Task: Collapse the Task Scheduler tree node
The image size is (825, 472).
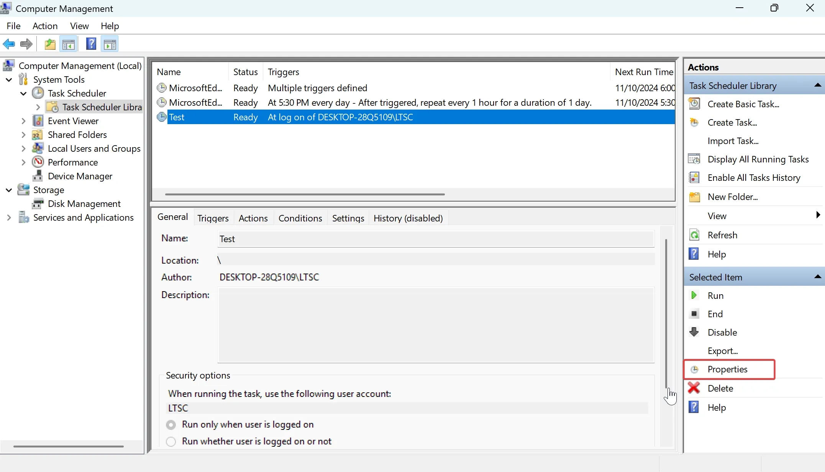Action: point(23,93)
